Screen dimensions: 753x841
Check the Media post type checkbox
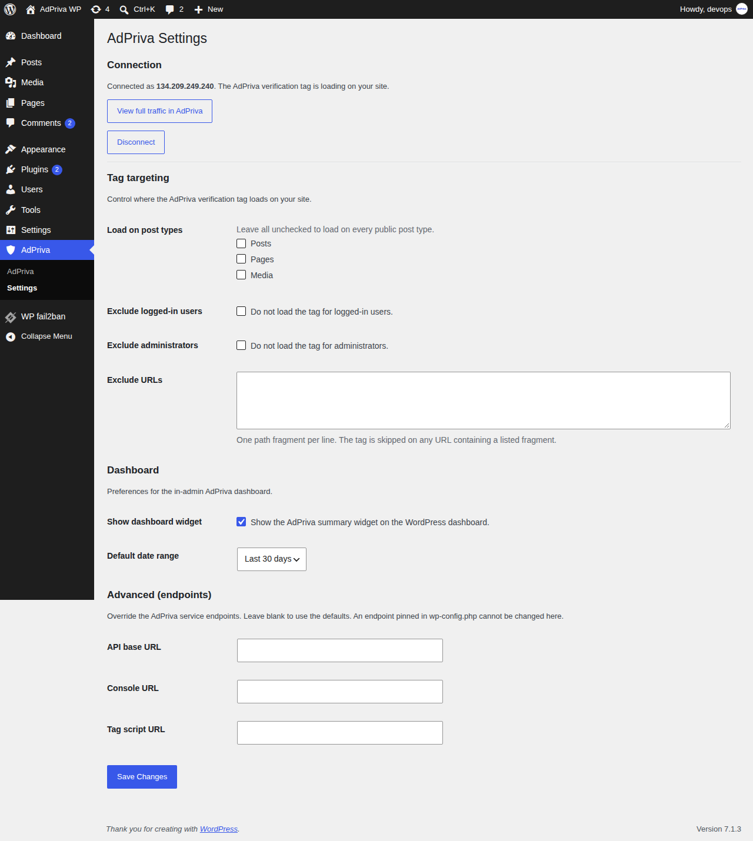241,275
